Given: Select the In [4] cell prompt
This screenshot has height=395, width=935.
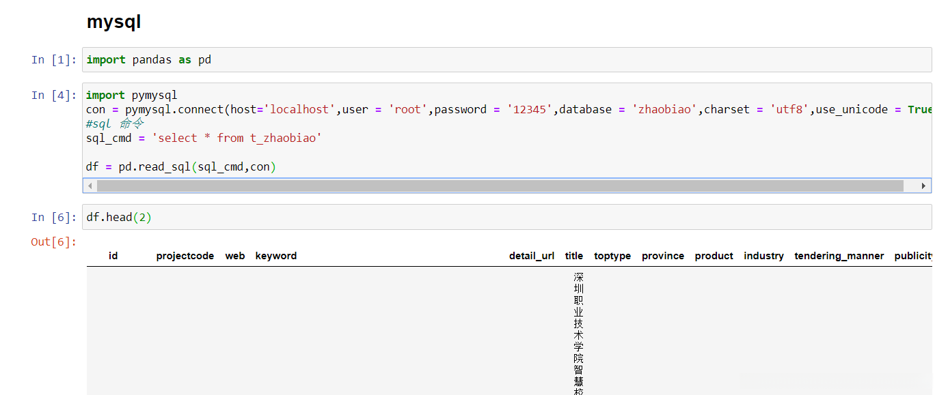Looking at the screenshot, I should point(54,96).
